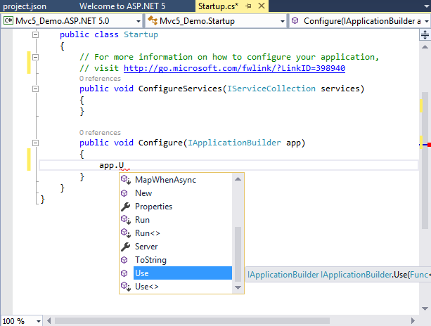Click the editor horizontal scrollbar thumb
431x326 pixels.
(192, 320)
